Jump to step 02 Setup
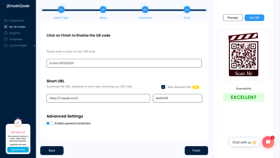The width and height of the screenshot is (280, 158). [x=103, y=10]
